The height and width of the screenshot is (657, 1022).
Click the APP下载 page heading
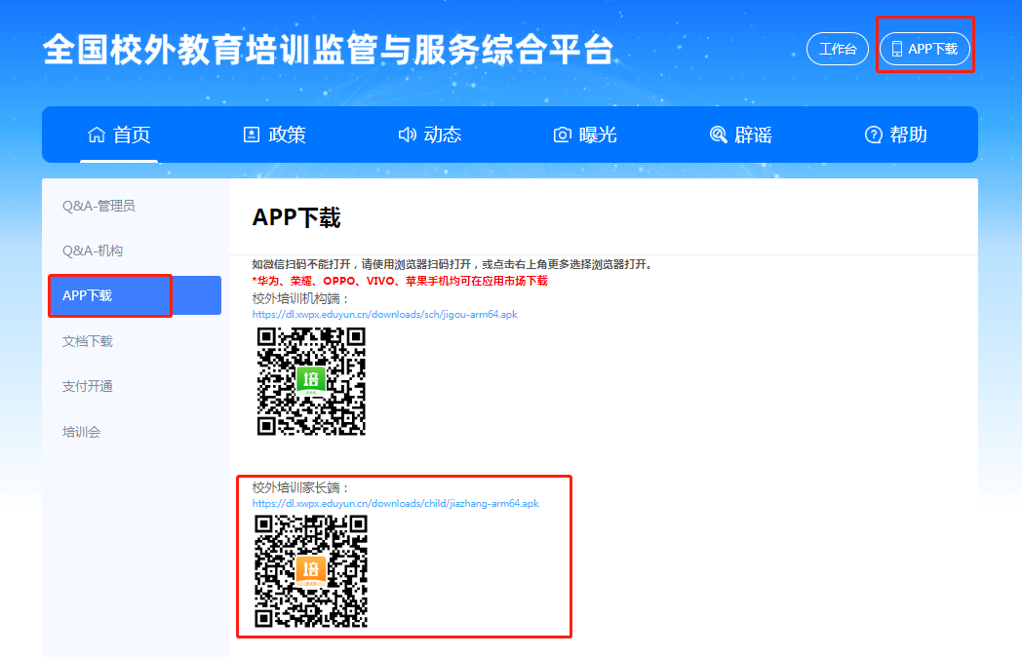(296, 217)
